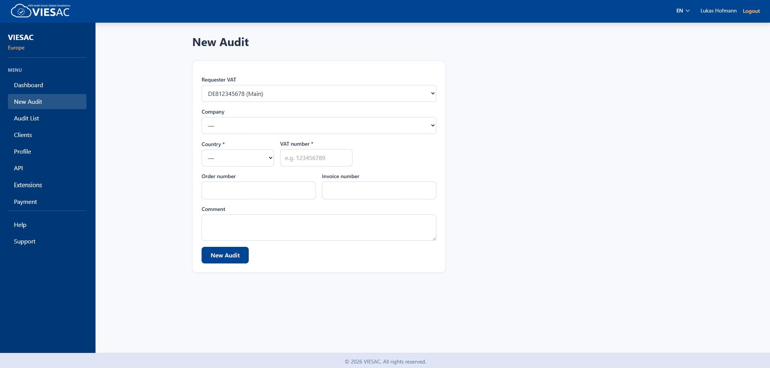Navigate to the Payment section
Viewport: 770px width, 368px height.
pyautogui.click(x=25, y=202)
